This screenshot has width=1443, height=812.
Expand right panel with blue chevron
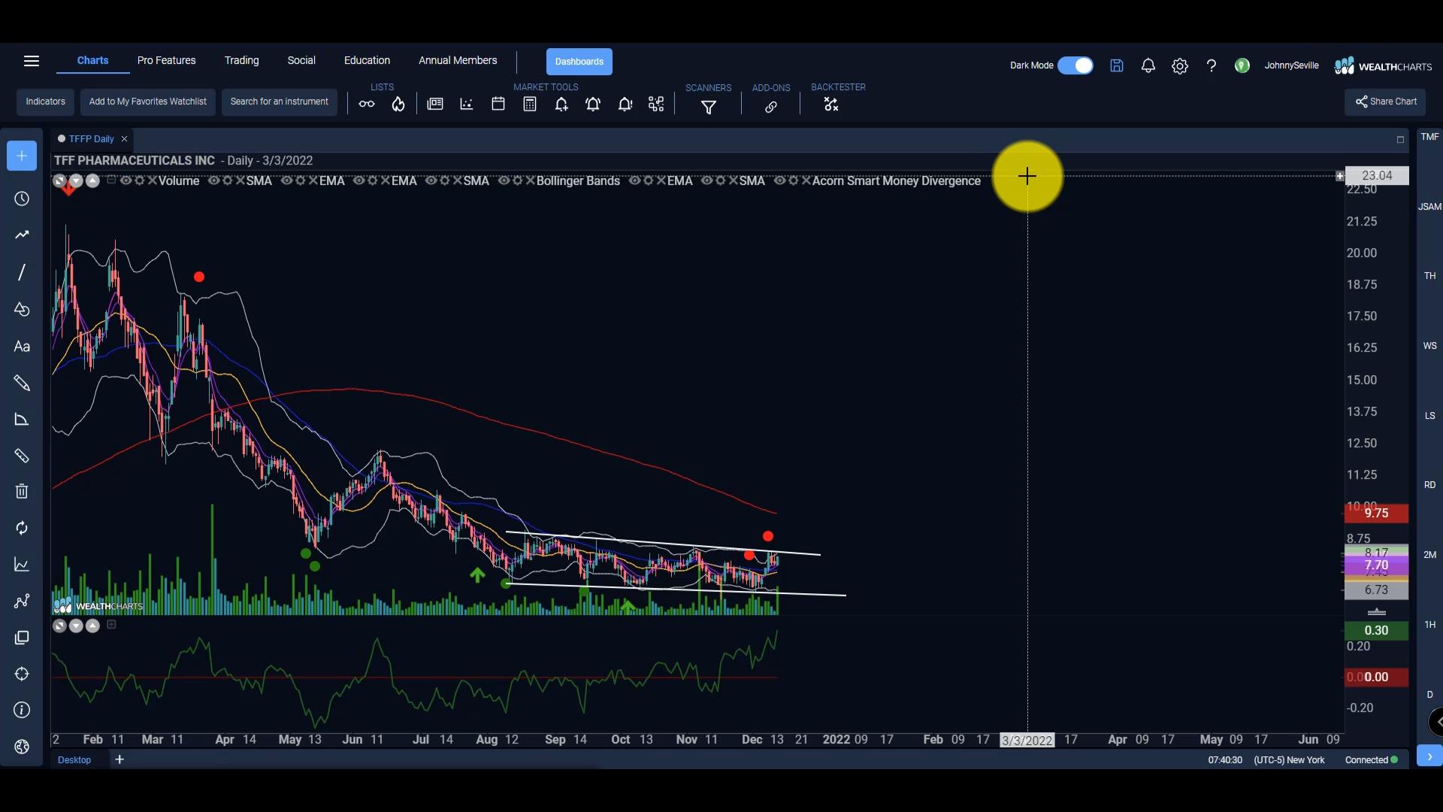pyautogui.click(x=1429, y=756)
